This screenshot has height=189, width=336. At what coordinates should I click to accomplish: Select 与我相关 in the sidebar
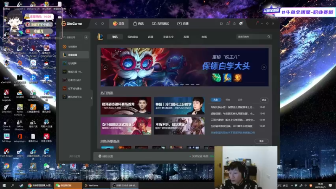pos(75,47)
